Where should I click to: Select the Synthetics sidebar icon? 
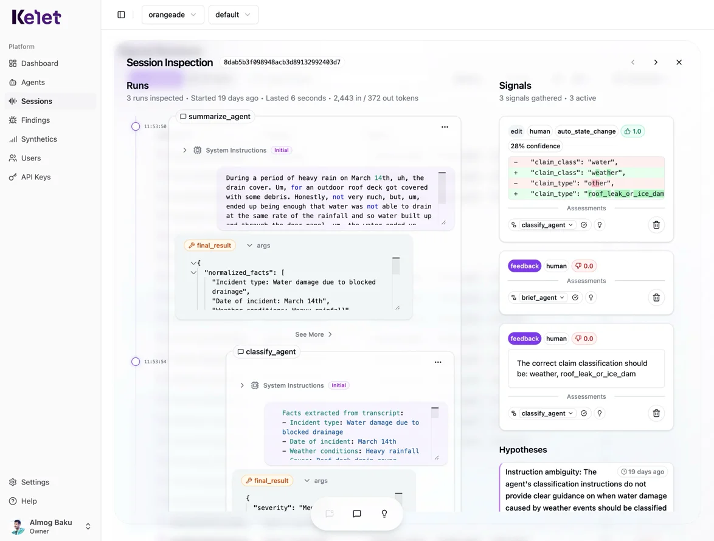point(13,139)
